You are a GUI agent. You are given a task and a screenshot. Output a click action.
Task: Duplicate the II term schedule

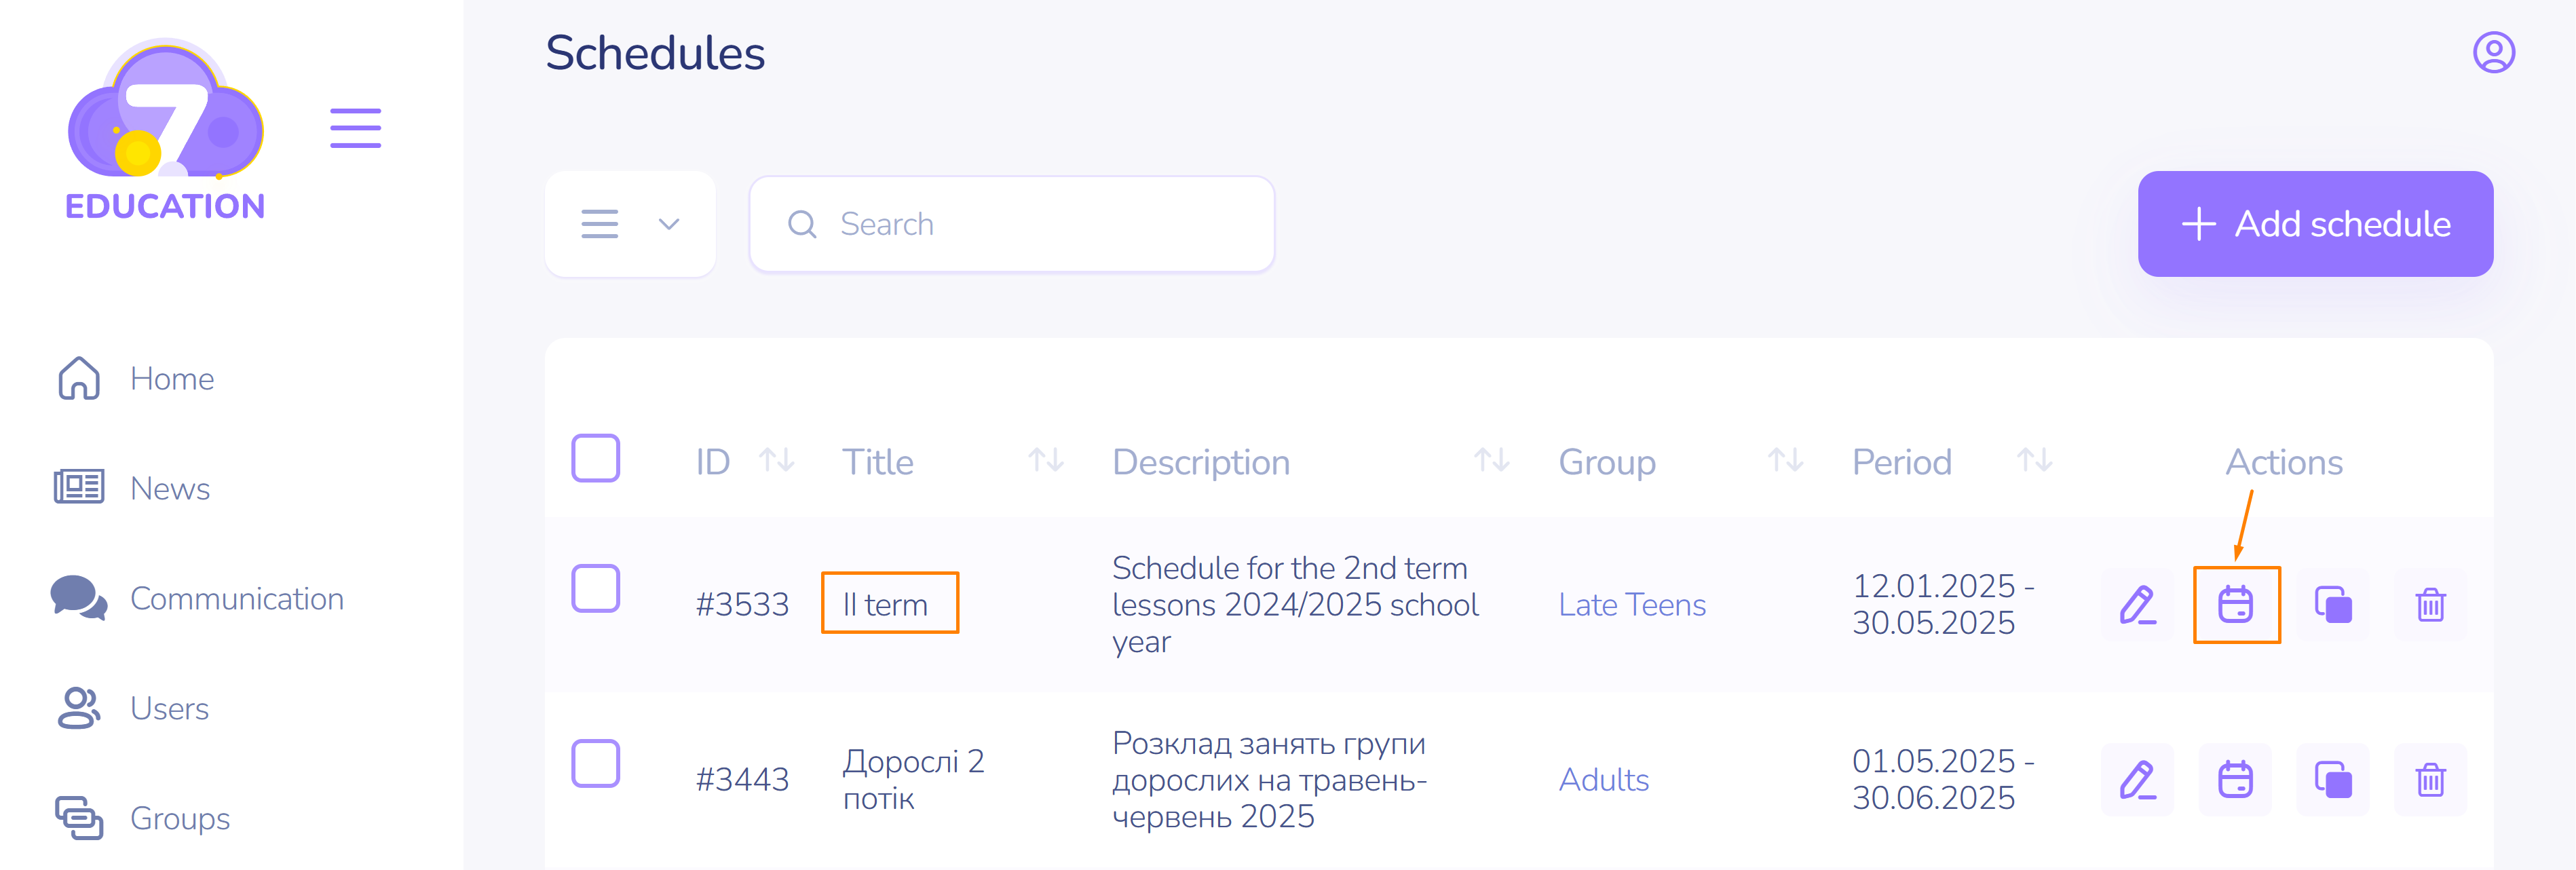(x=2332, y=605)
